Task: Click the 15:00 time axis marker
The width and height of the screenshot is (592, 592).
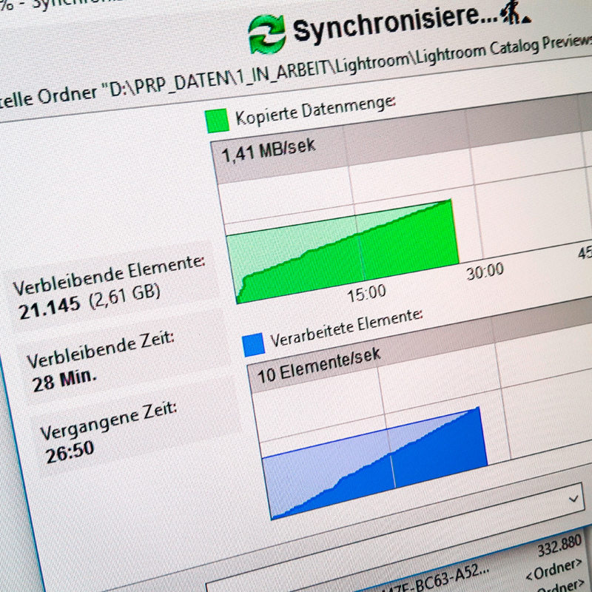Action: [367, 292]
